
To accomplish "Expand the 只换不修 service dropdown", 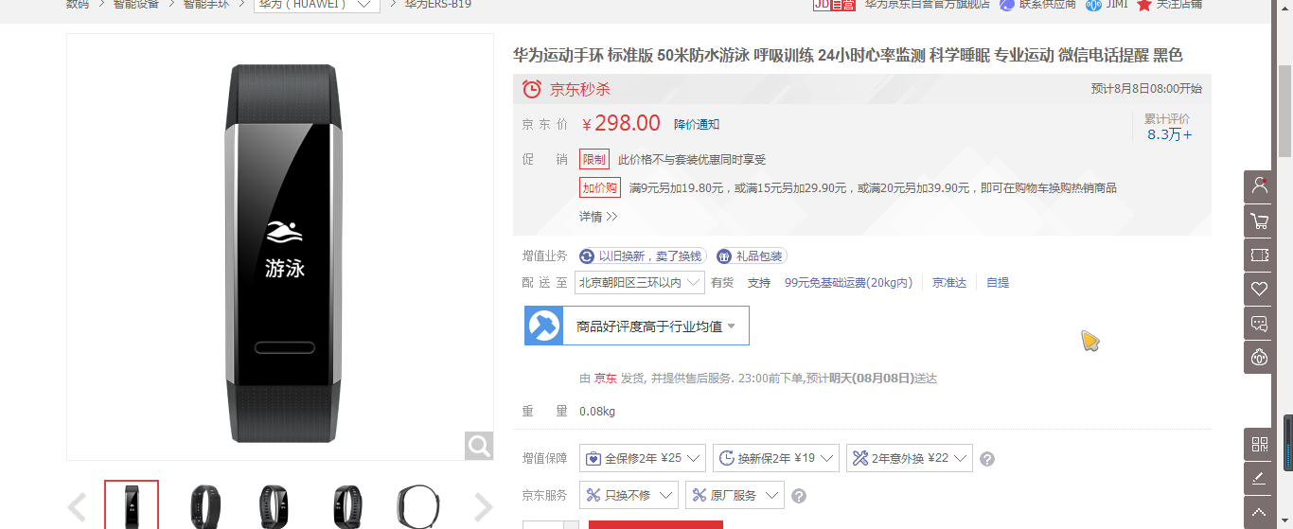I will click(x=629, y=495).
